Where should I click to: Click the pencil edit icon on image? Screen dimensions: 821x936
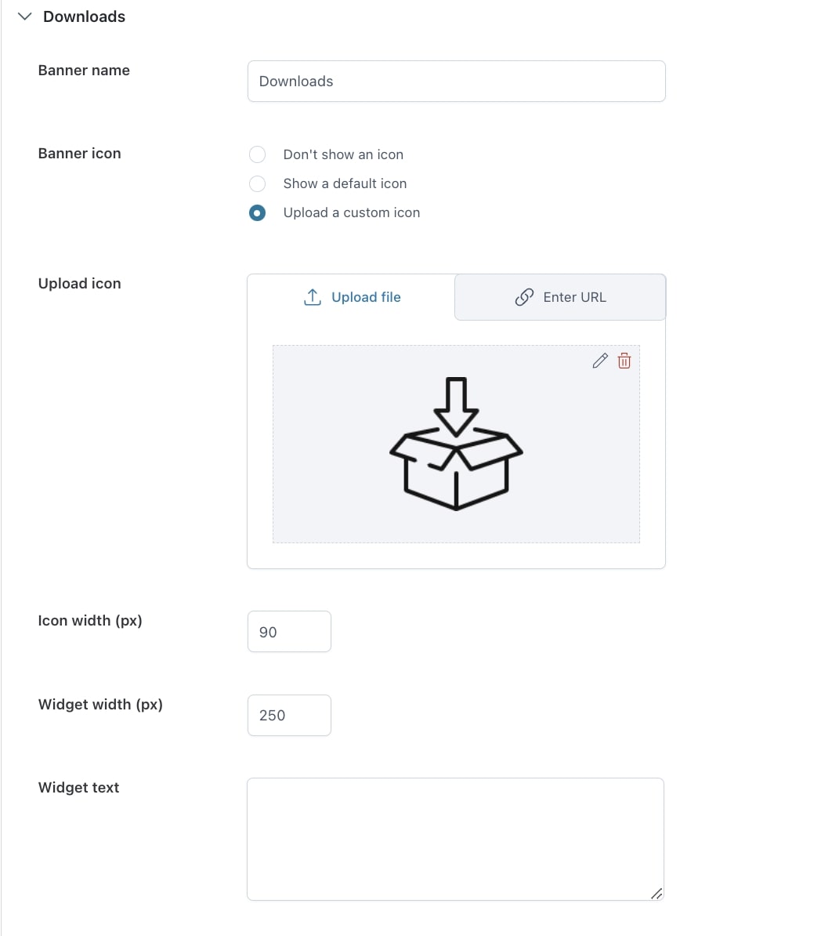point(600,361)
